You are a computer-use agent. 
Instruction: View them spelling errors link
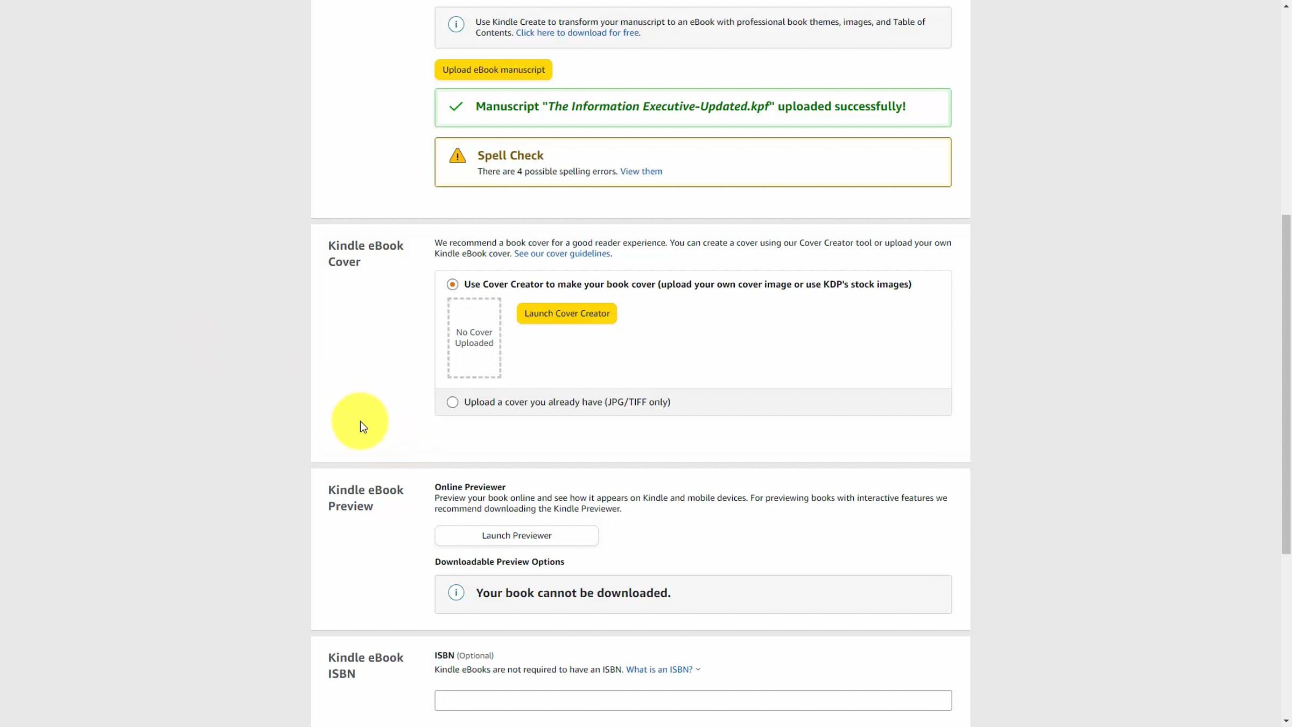(641, 171)
